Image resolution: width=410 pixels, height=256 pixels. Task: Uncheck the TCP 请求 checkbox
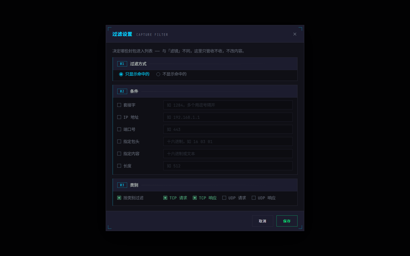(165, 198)
